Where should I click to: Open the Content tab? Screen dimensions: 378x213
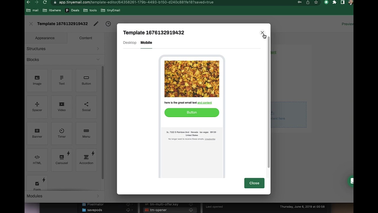pyautogui.click(x=86, y=38)
